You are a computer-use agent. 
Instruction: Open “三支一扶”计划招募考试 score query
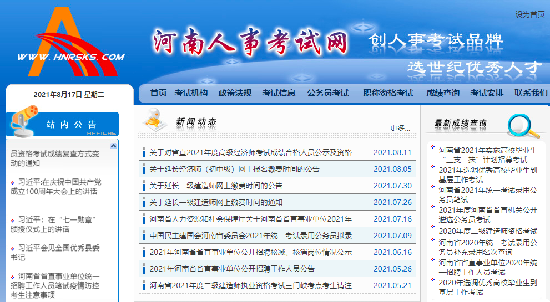[x=488, y=155]
